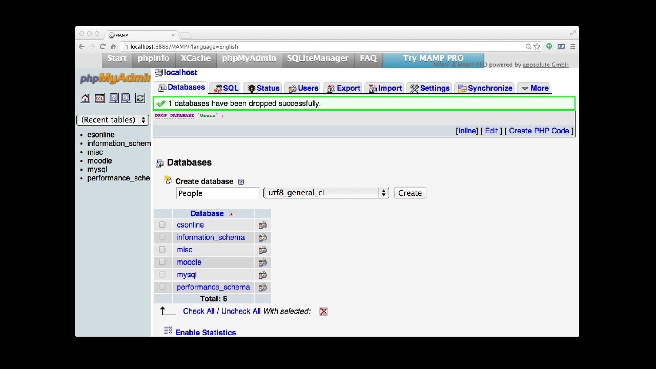Tick the misc database checkbox
Image resolution: width=656 pixels, height=369 pixels.
pyautogui.click(x=162, y=250)
